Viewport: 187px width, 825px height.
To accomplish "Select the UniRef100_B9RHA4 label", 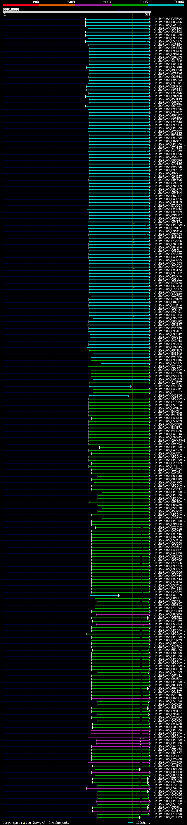I will tap(168, 38).
